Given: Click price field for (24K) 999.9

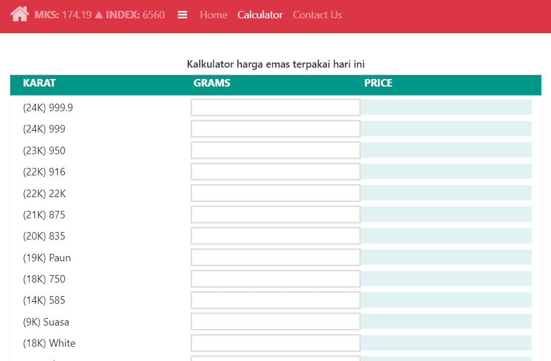Looking at the screenshot, I should pos(446,107).
